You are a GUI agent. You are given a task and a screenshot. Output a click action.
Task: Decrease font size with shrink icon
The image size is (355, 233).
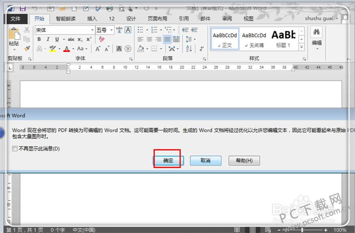(x=107, y=48)
